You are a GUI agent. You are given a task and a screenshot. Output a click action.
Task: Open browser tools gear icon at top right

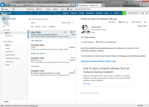coord(147,5)
